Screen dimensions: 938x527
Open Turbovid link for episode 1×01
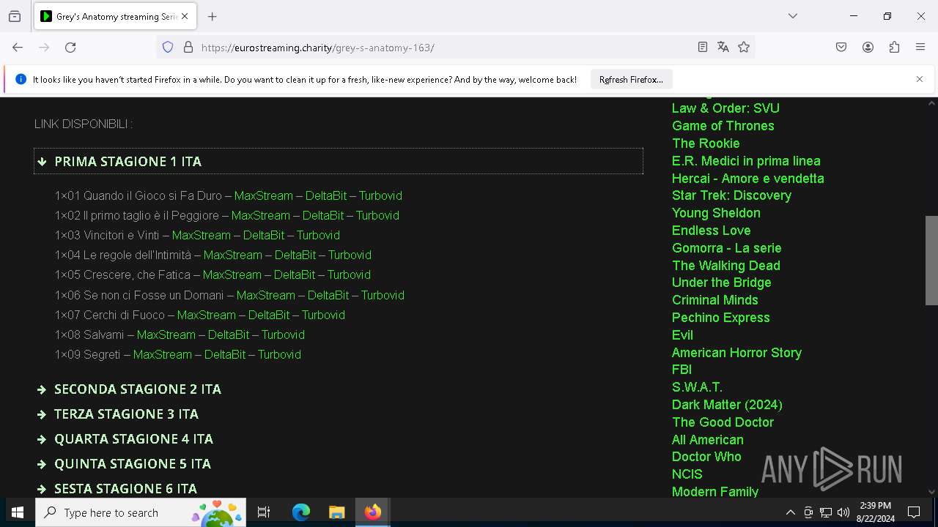click(380, 195)
